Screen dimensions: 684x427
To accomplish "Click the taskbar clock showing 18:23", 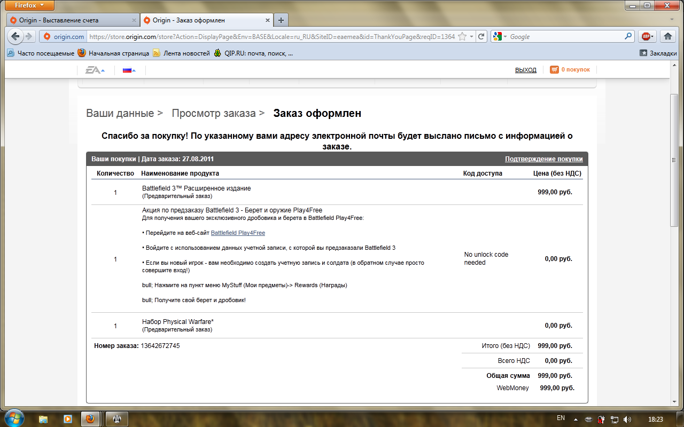I will tap(655, 419).
